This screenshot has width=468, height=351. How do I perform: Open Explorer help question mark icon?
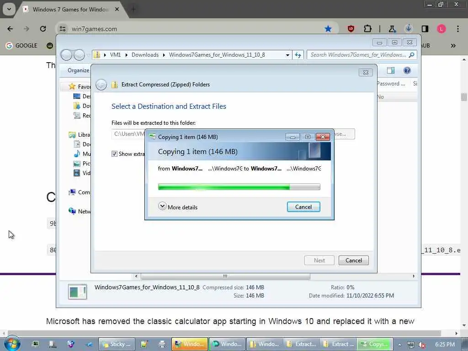tap(407, 70)
